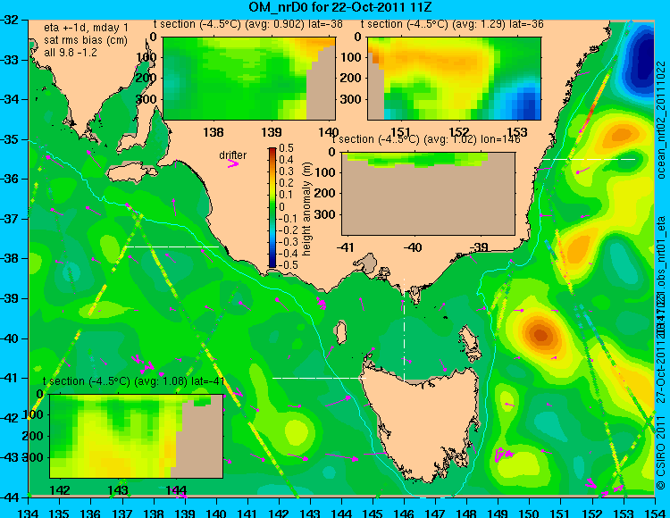Click the magenta drifter arrow legend symbol
Viewport: 670px width, 518px height.
(x=233, y=164)
